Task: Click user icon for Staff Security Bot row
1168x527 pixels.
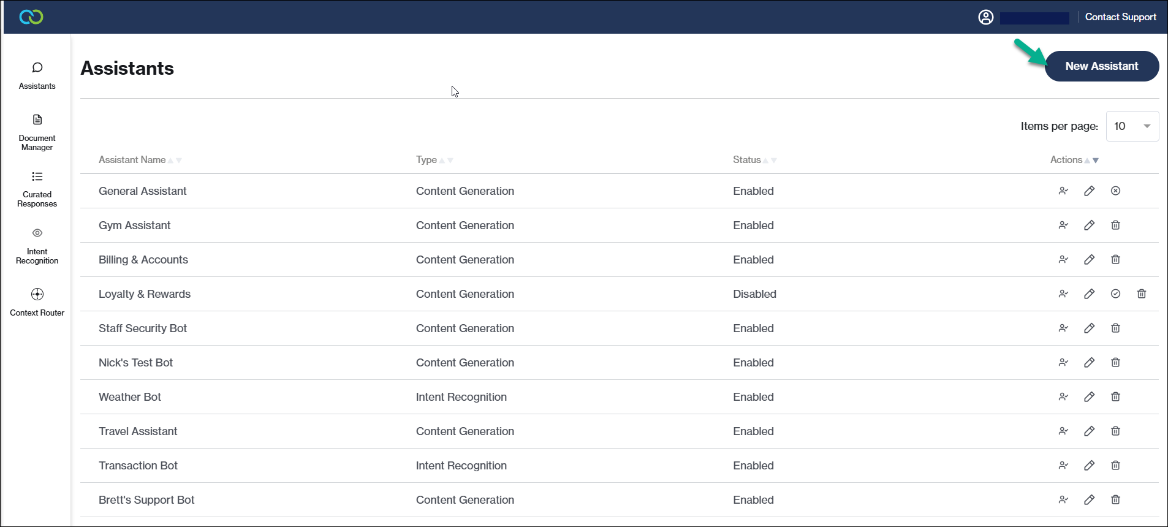Action: pyautogui.click(x=1063, y=328)
